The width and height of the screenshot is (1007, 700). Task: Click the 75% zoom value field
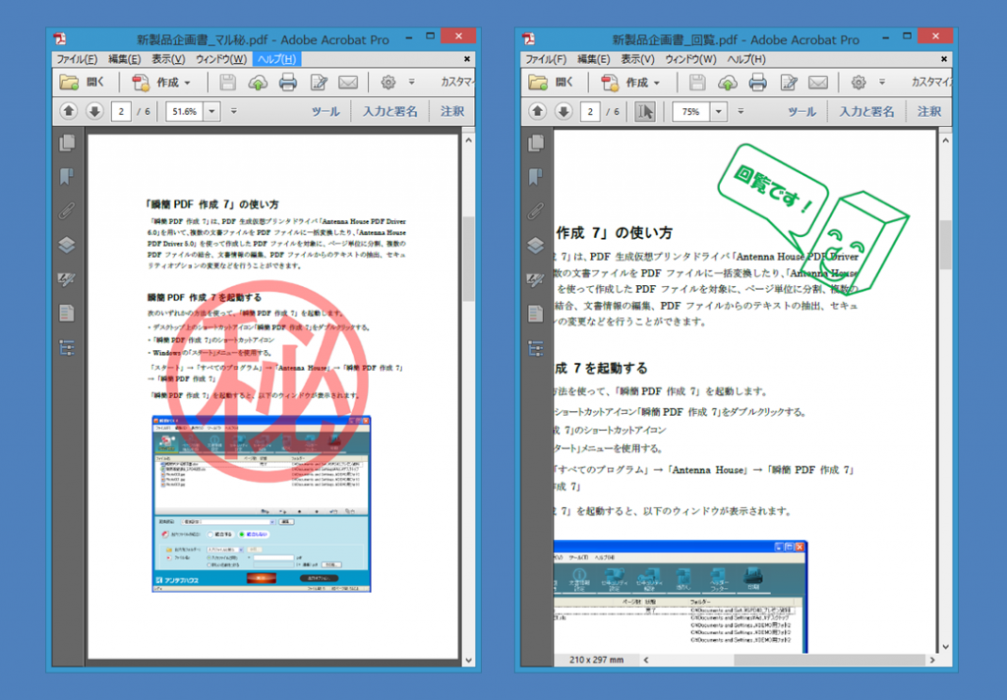(x=691, y=112)
